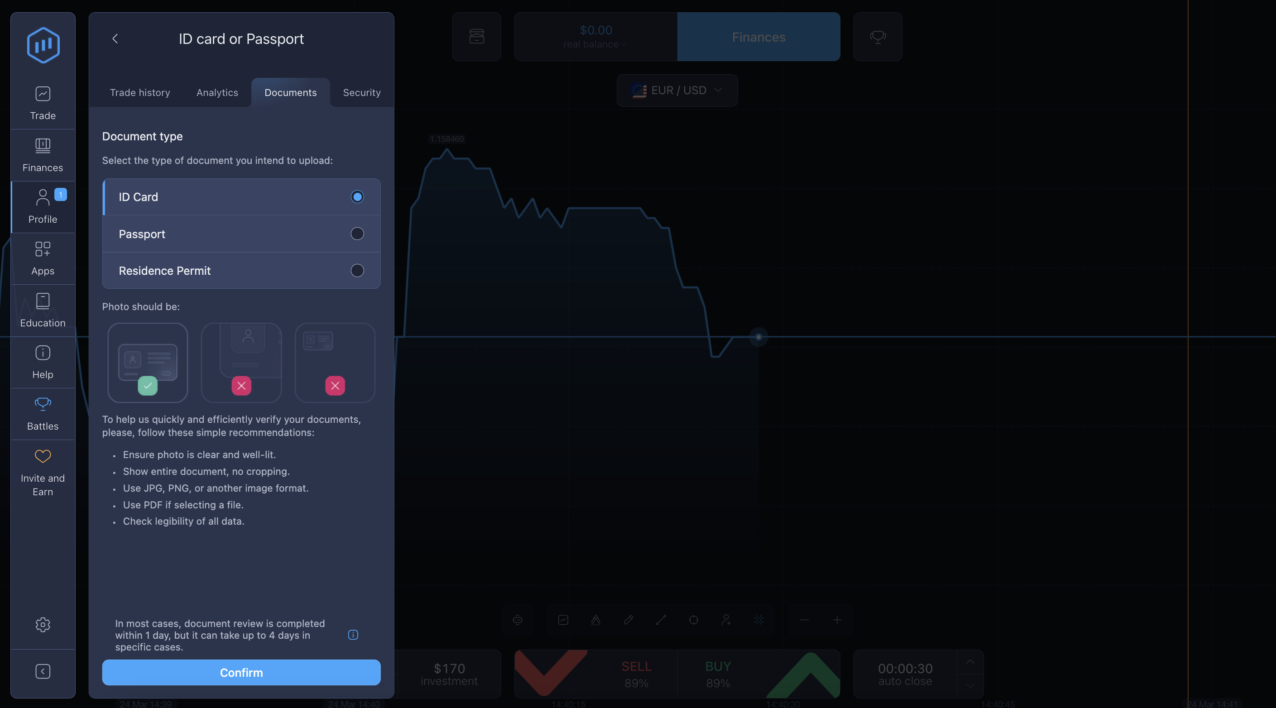This screenshot has width=1276, height=708.
Task: Open the trophy button in top bar
Action: click(x=877, y=37)
